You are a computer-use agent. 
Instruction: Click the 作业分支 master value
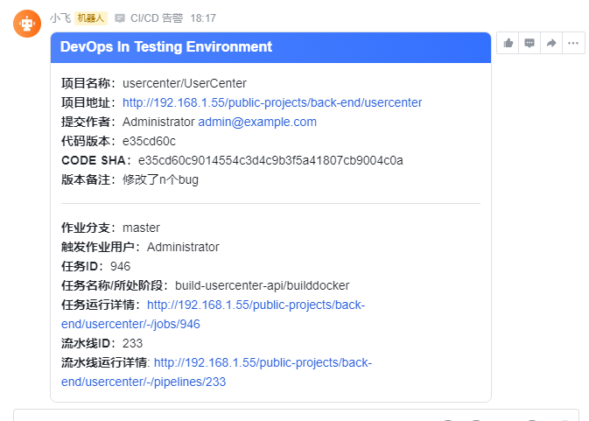coord(141,228)
